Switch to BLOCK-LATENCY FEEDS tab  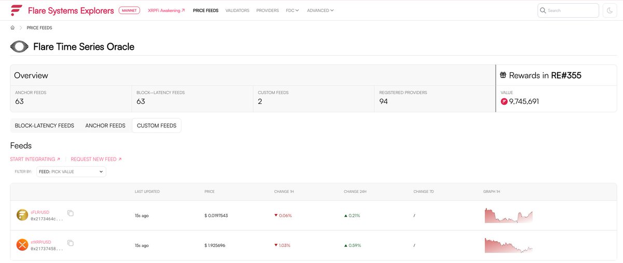click(x=45, y=125)
